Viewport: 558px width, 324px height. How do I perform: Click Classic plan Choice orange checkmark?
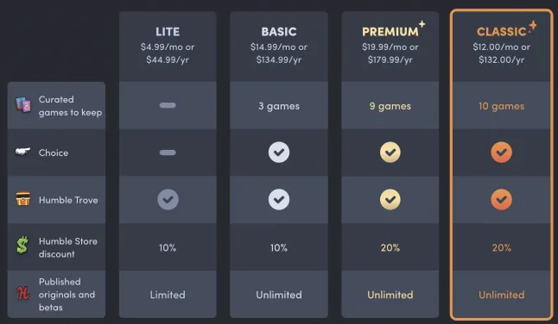coord(501,153)
